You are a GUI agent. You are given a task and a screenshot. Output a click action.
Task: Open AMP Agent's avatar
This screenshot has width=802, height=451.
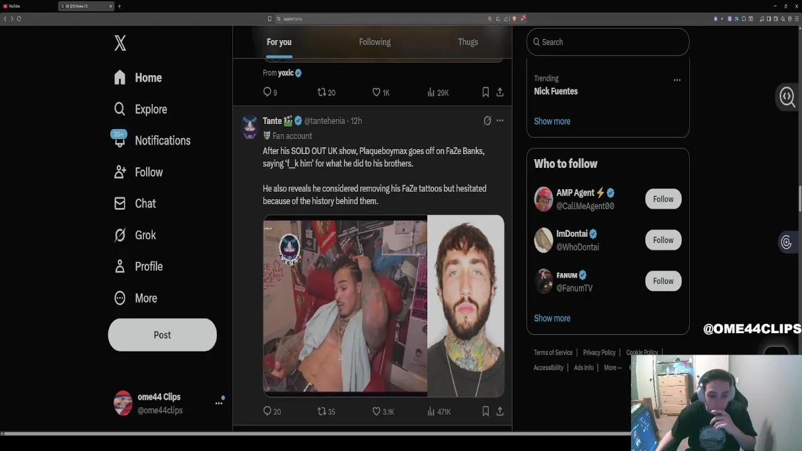click(x=543, y=199)
